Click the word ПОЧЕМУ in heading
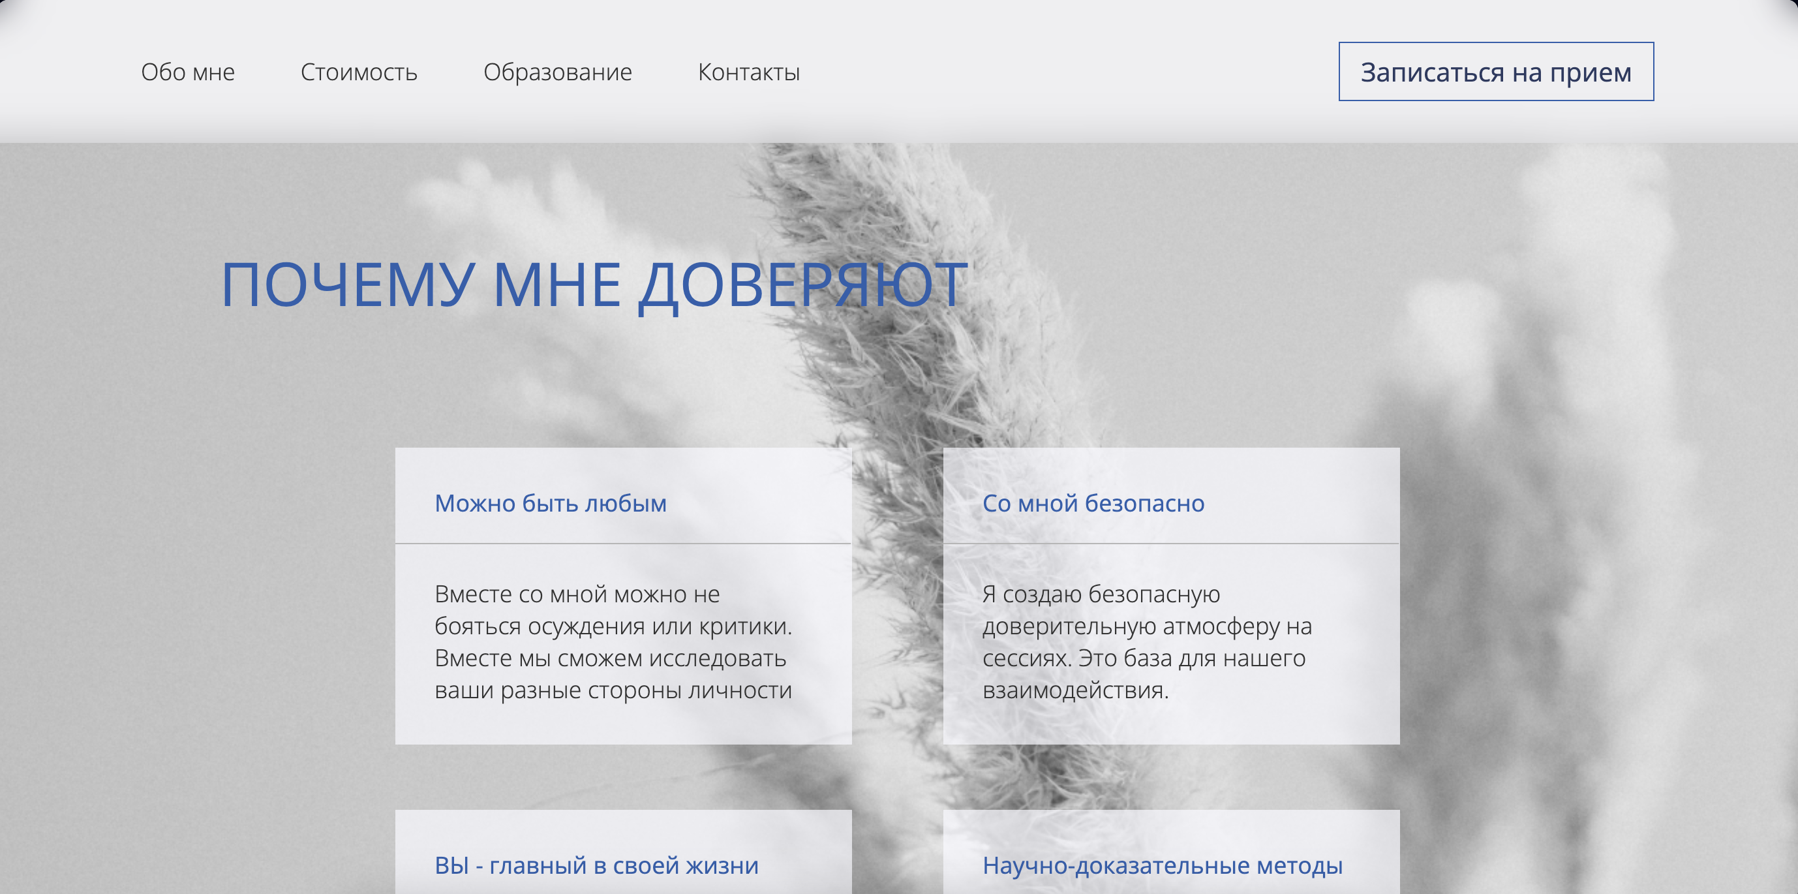Screen dimensions: 1798x894 pyautogui.click(x=349, y=285)
